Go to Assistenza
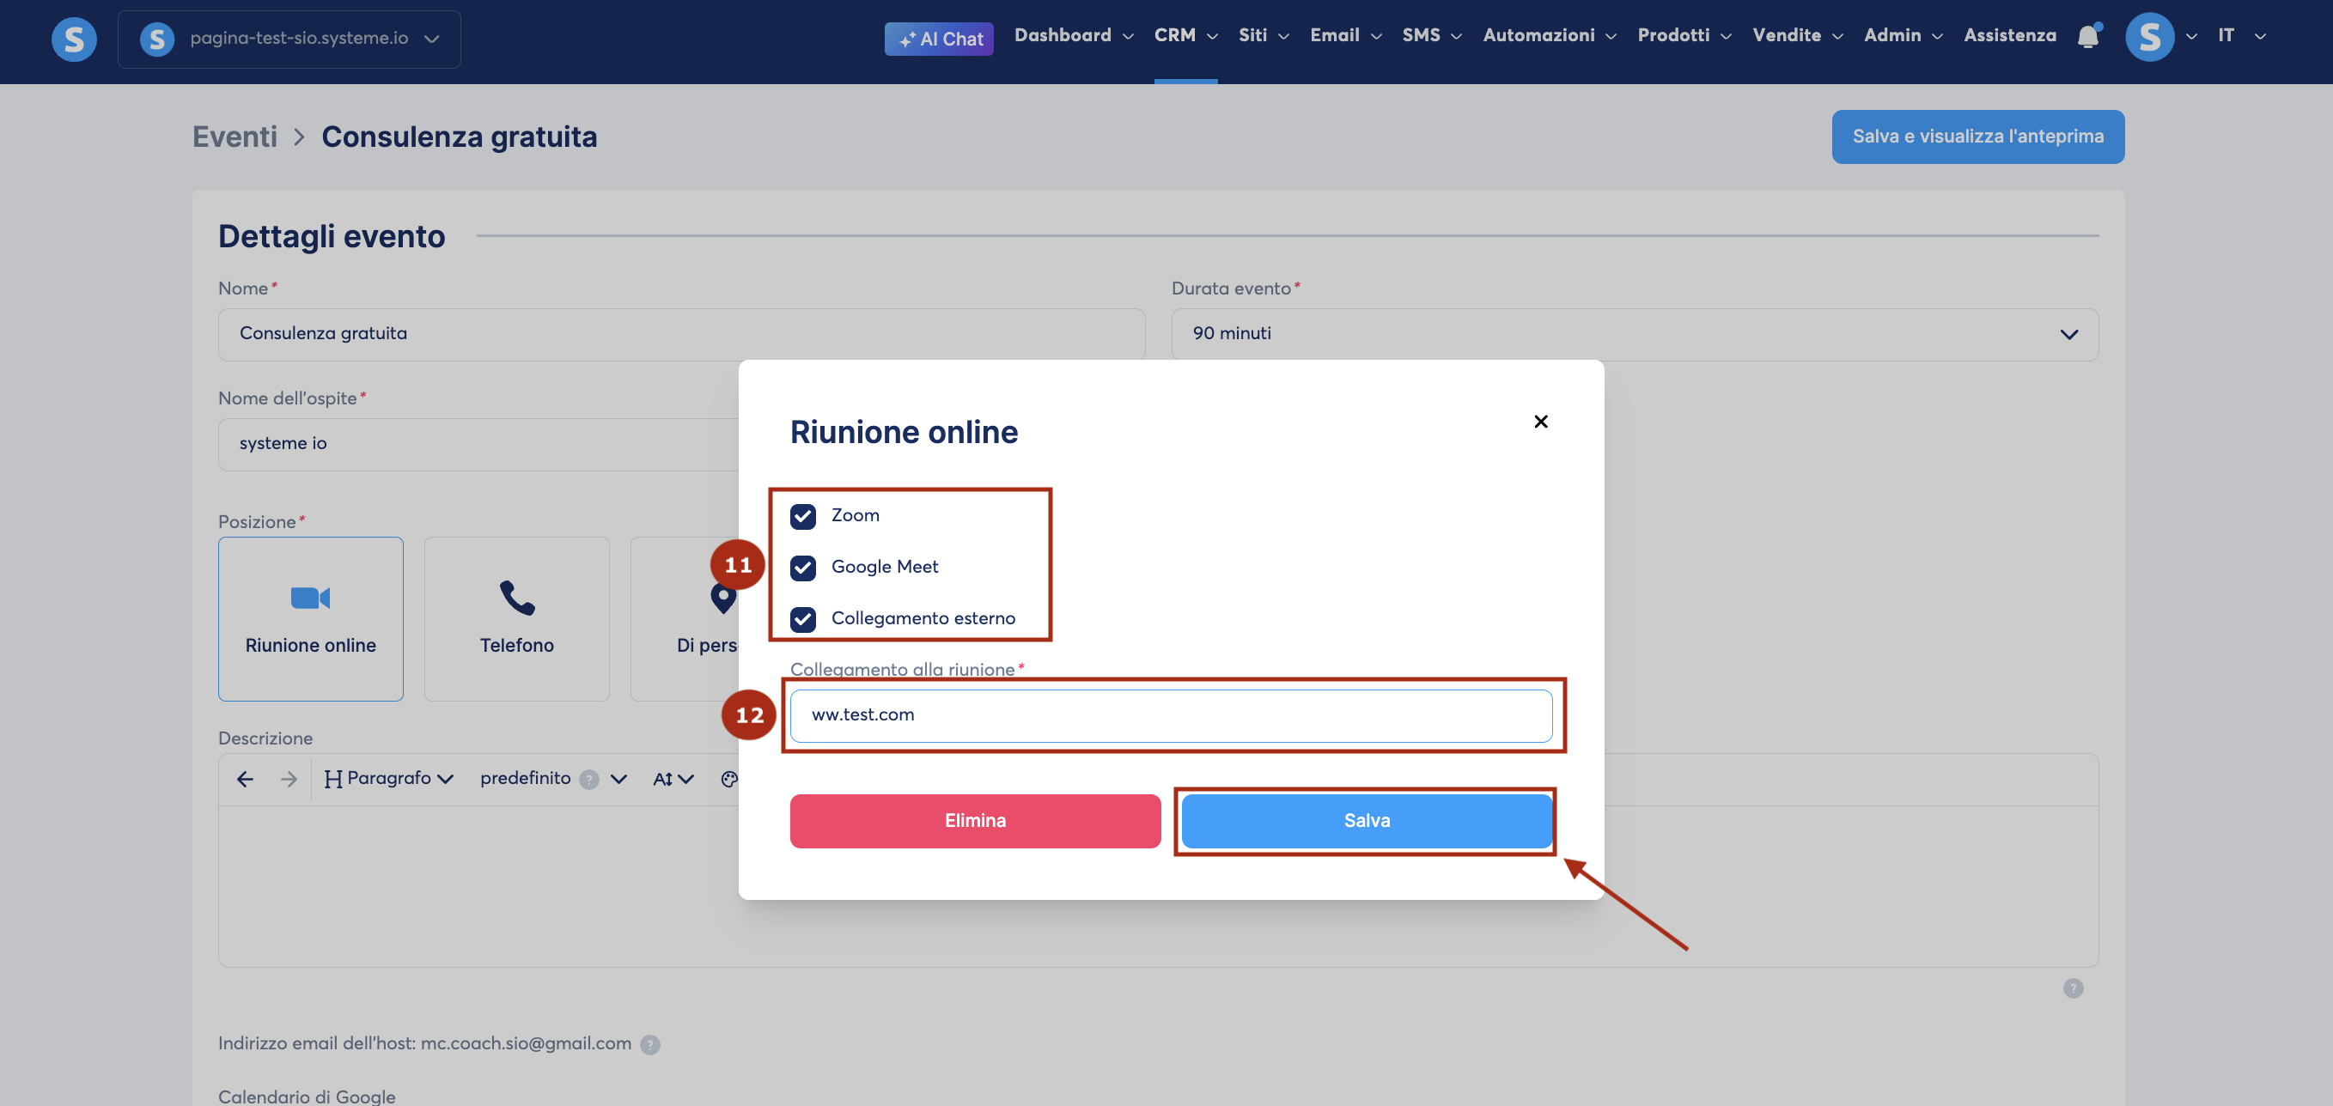The image size is (2333, 1106). 2010,36
